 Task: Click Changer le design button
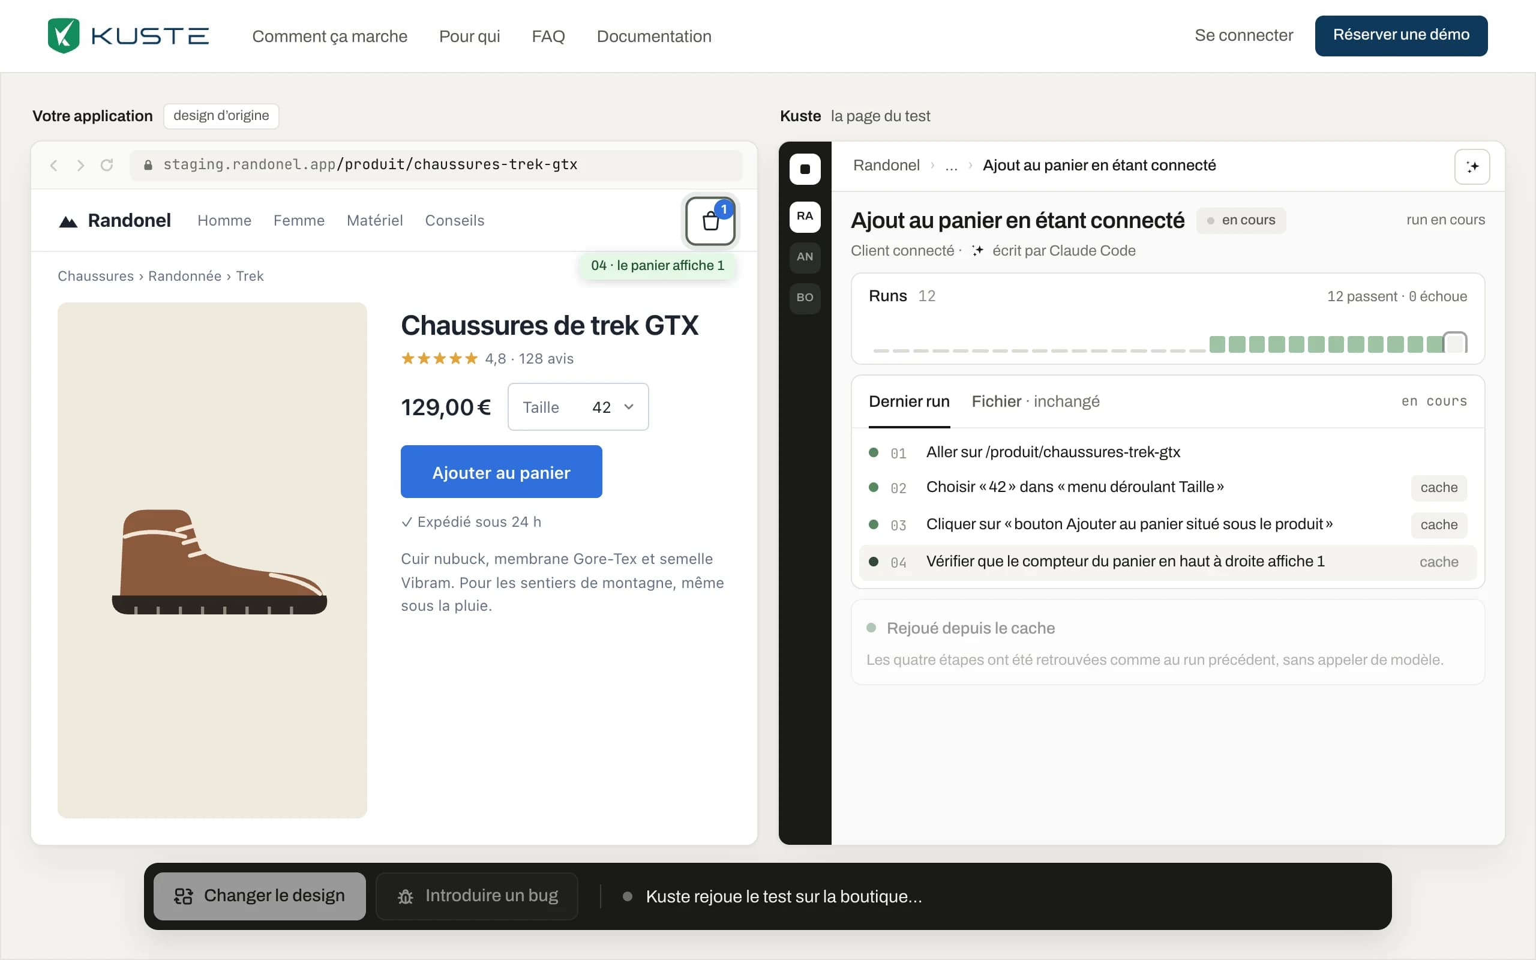coord(260,896)
